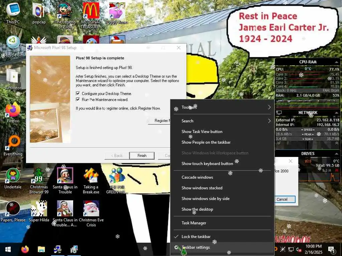Open the Action Center notifications icon
Viewport: 342px width, 256px height.
[331, 249]
